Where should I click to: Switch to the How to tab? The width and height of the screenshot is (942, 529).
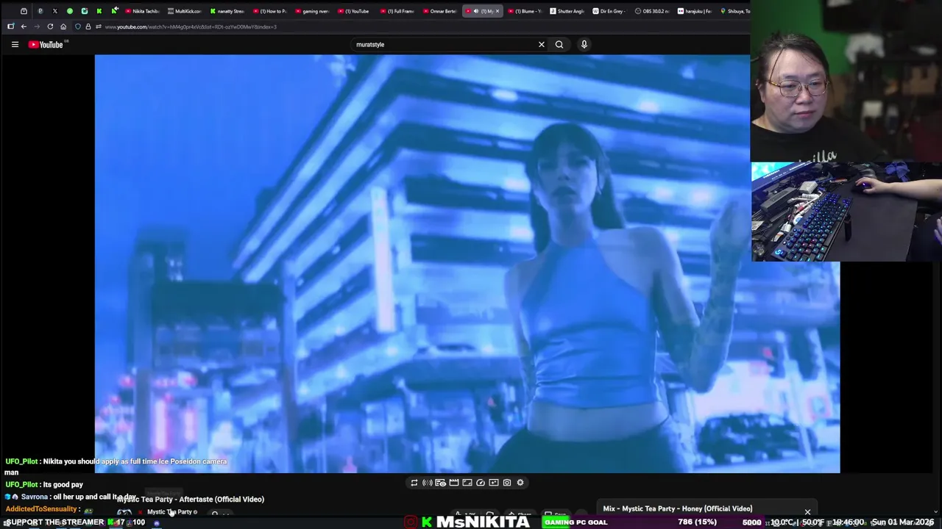(269, 11)
